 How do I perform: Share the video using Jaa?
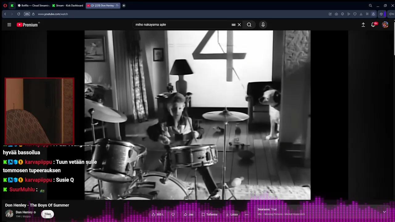coord(188,214)
